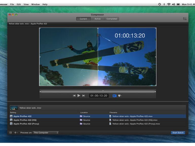Click the Start Batch button
Screen dimensions: 195x146
178,133
